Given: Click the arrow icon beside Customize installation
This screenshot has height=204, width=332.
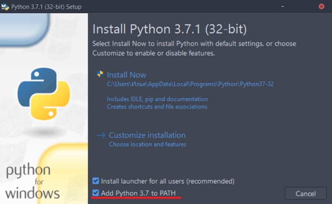Looking at the screenshot, I should click(100, 135).
